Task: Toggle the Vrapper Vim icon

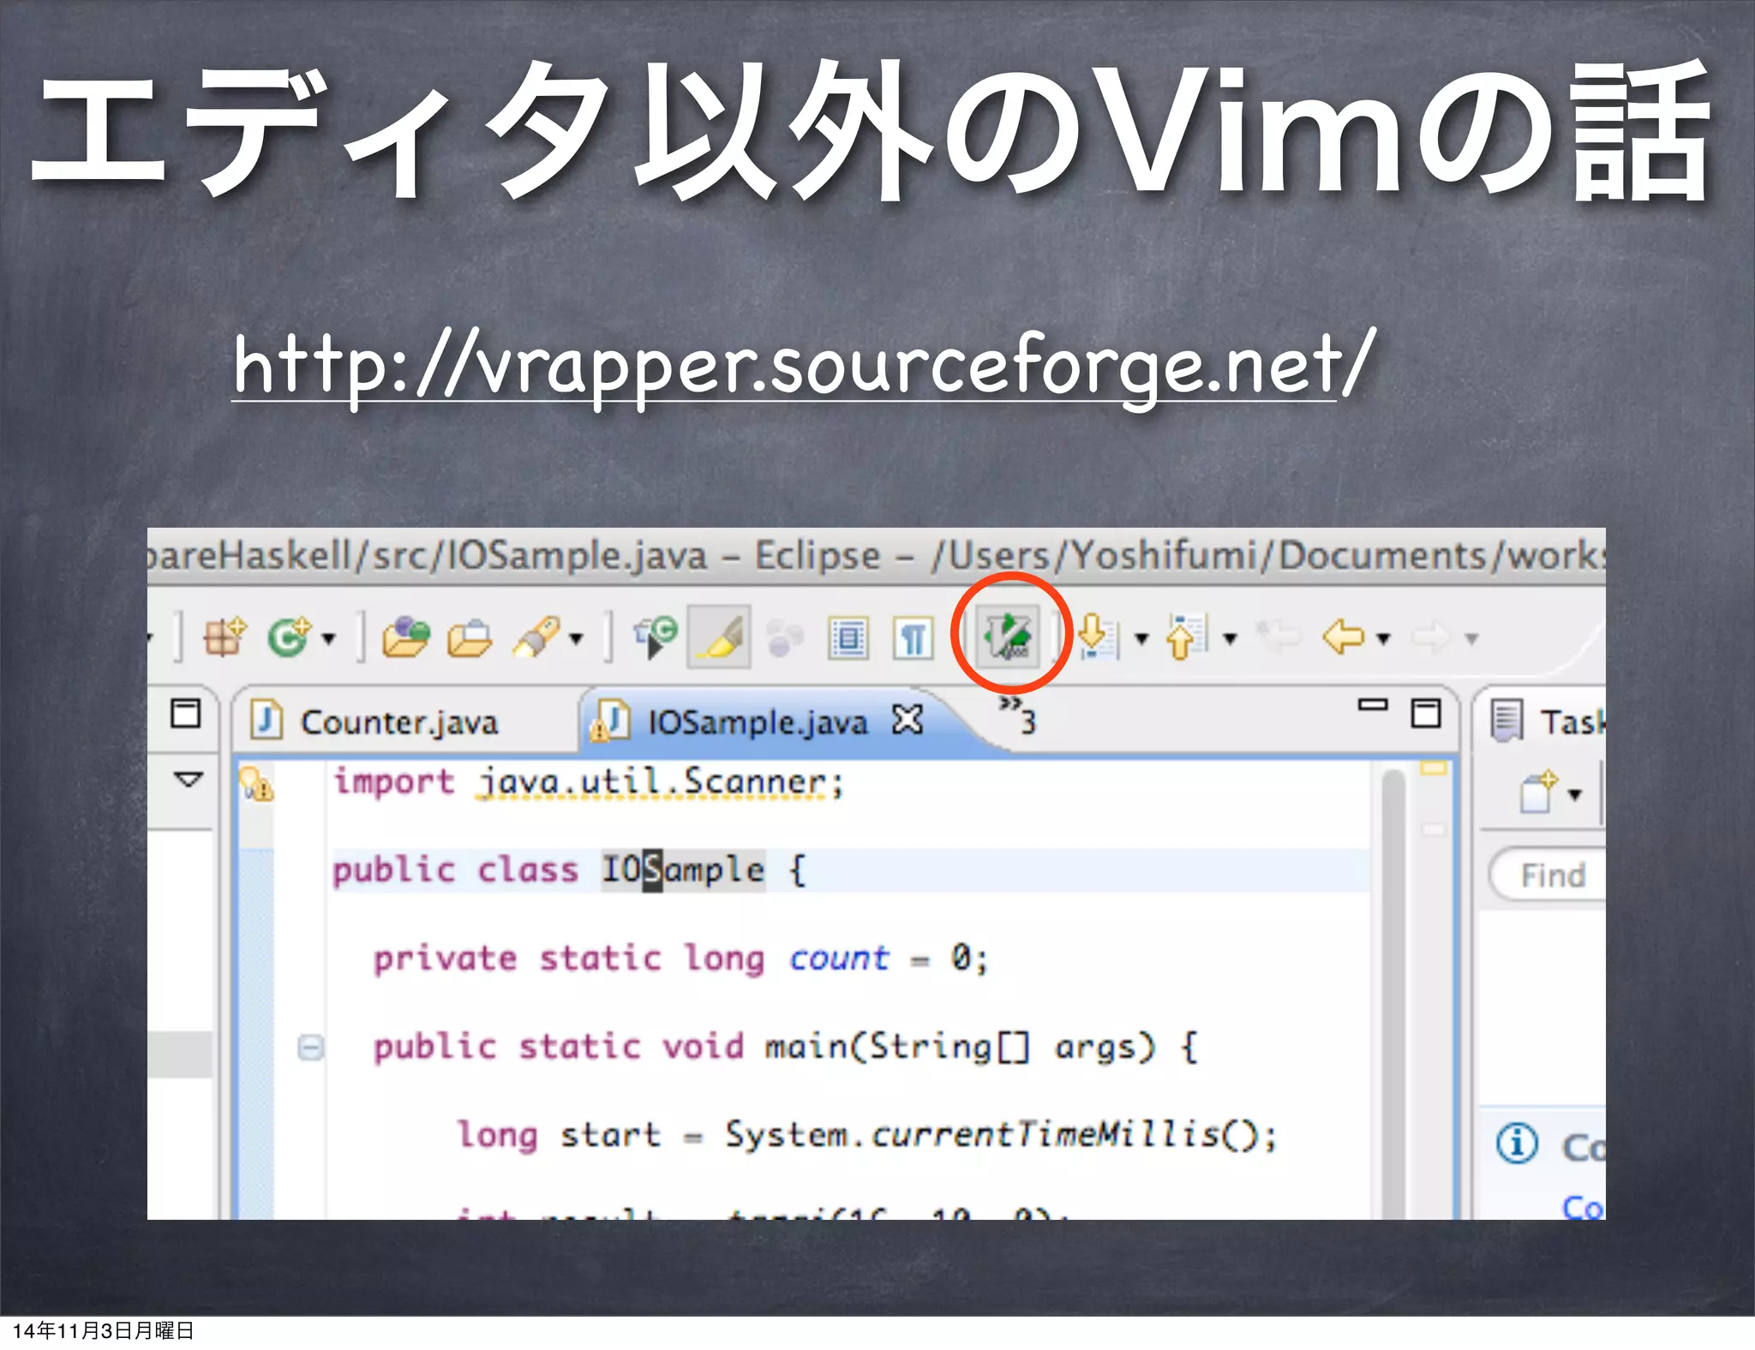Action: click(1009, 636)
